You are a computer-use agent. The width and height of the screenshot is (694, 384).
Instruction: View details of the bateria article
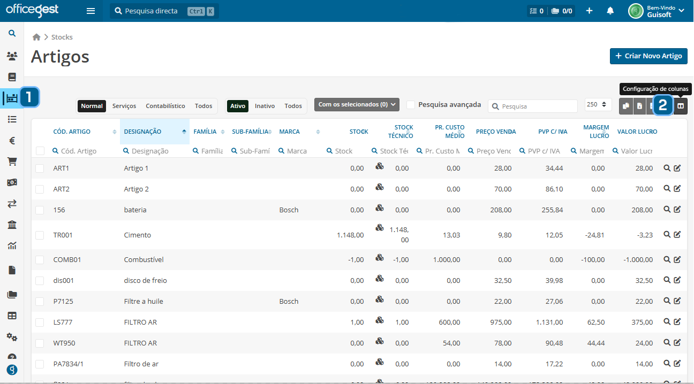point(667,210)
